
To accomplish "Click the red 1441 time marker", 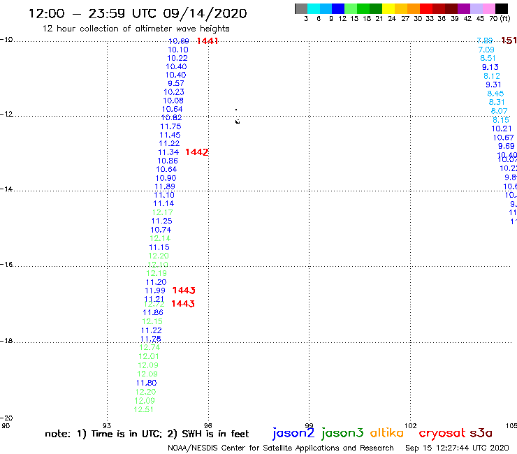I will pyautogui.click(x=207, y=41).
